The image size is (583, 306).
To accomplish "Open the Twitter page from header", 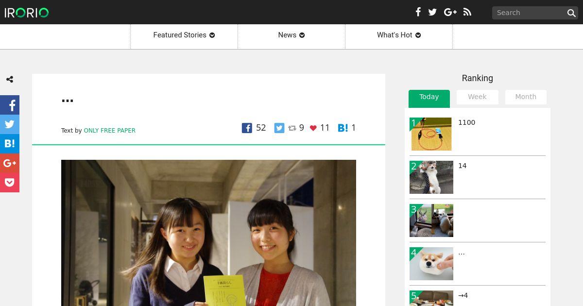I will tap(432, 12).
